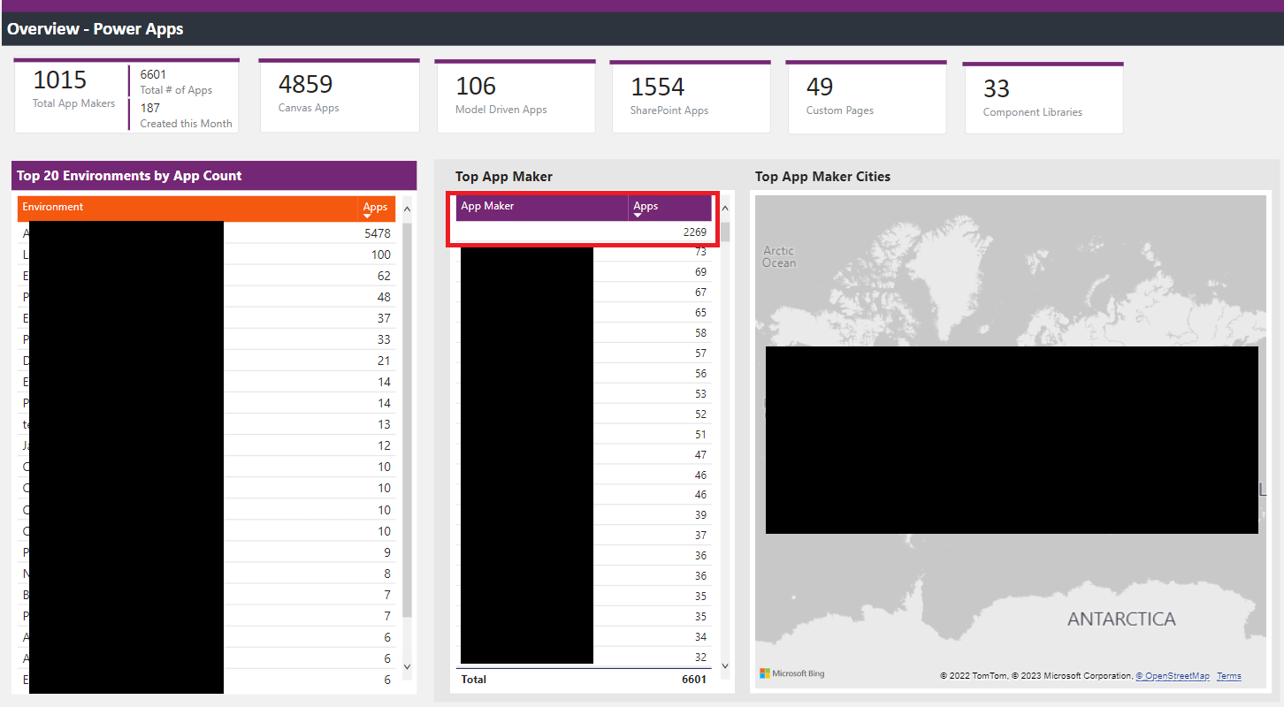Open the Terms link on the map

pyautogui.click(x=1228, y=675)
